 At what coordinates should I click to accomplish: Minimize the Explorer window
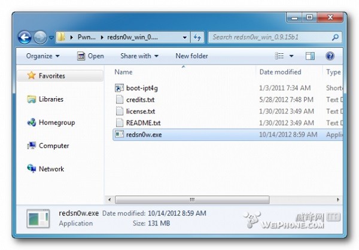coord(294,18)
